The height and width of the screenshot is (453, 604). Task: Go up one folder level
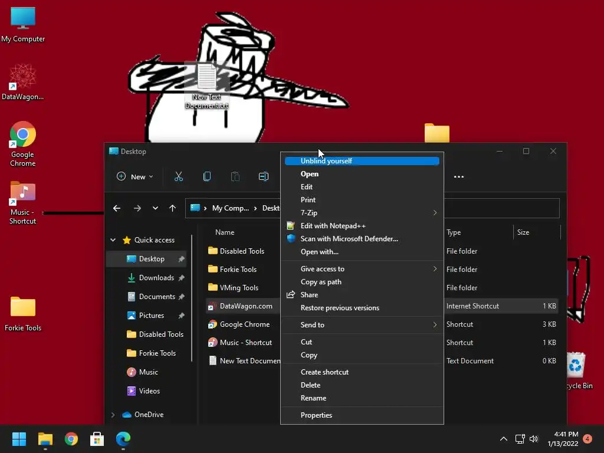click(172, 208)
